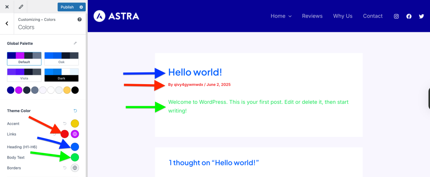
Task: Click the help question mark icon
Action: [79, 19]
